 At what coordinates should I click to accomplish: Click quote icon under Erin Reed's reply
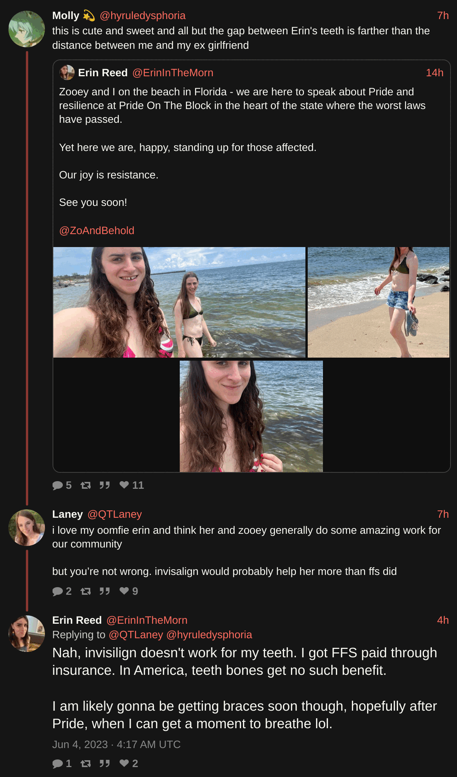tap(105, 763)
